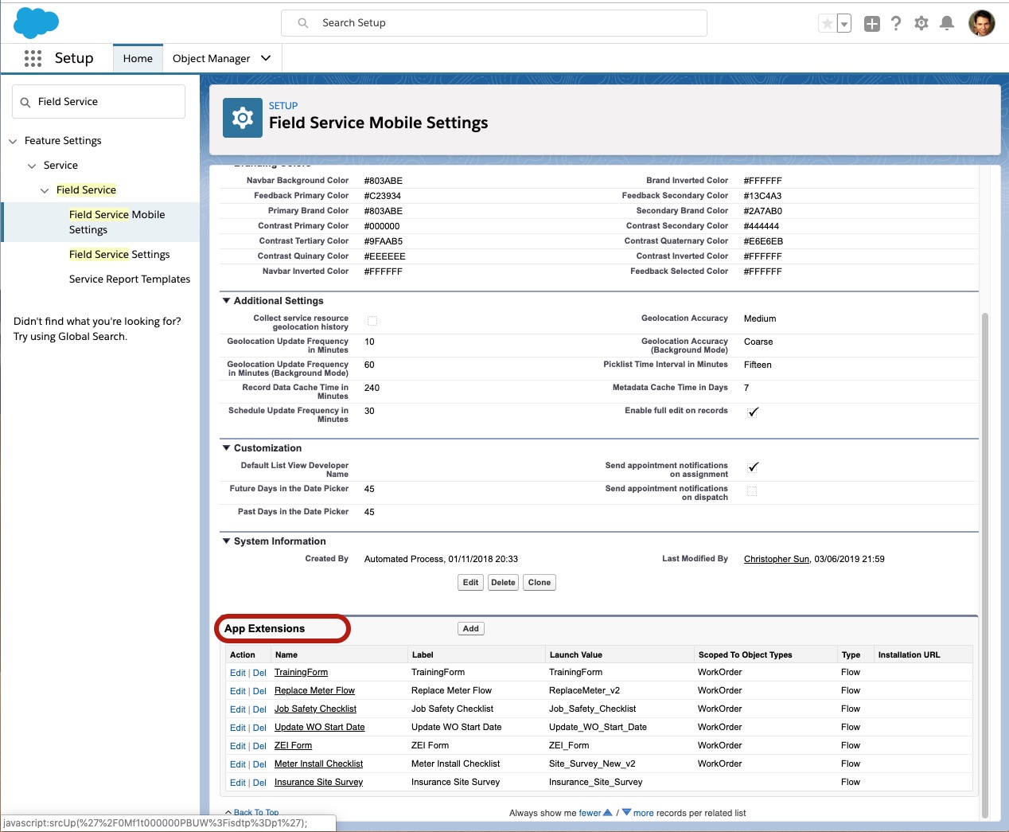Select Field Service Settings in sidebar

(119, 255)
